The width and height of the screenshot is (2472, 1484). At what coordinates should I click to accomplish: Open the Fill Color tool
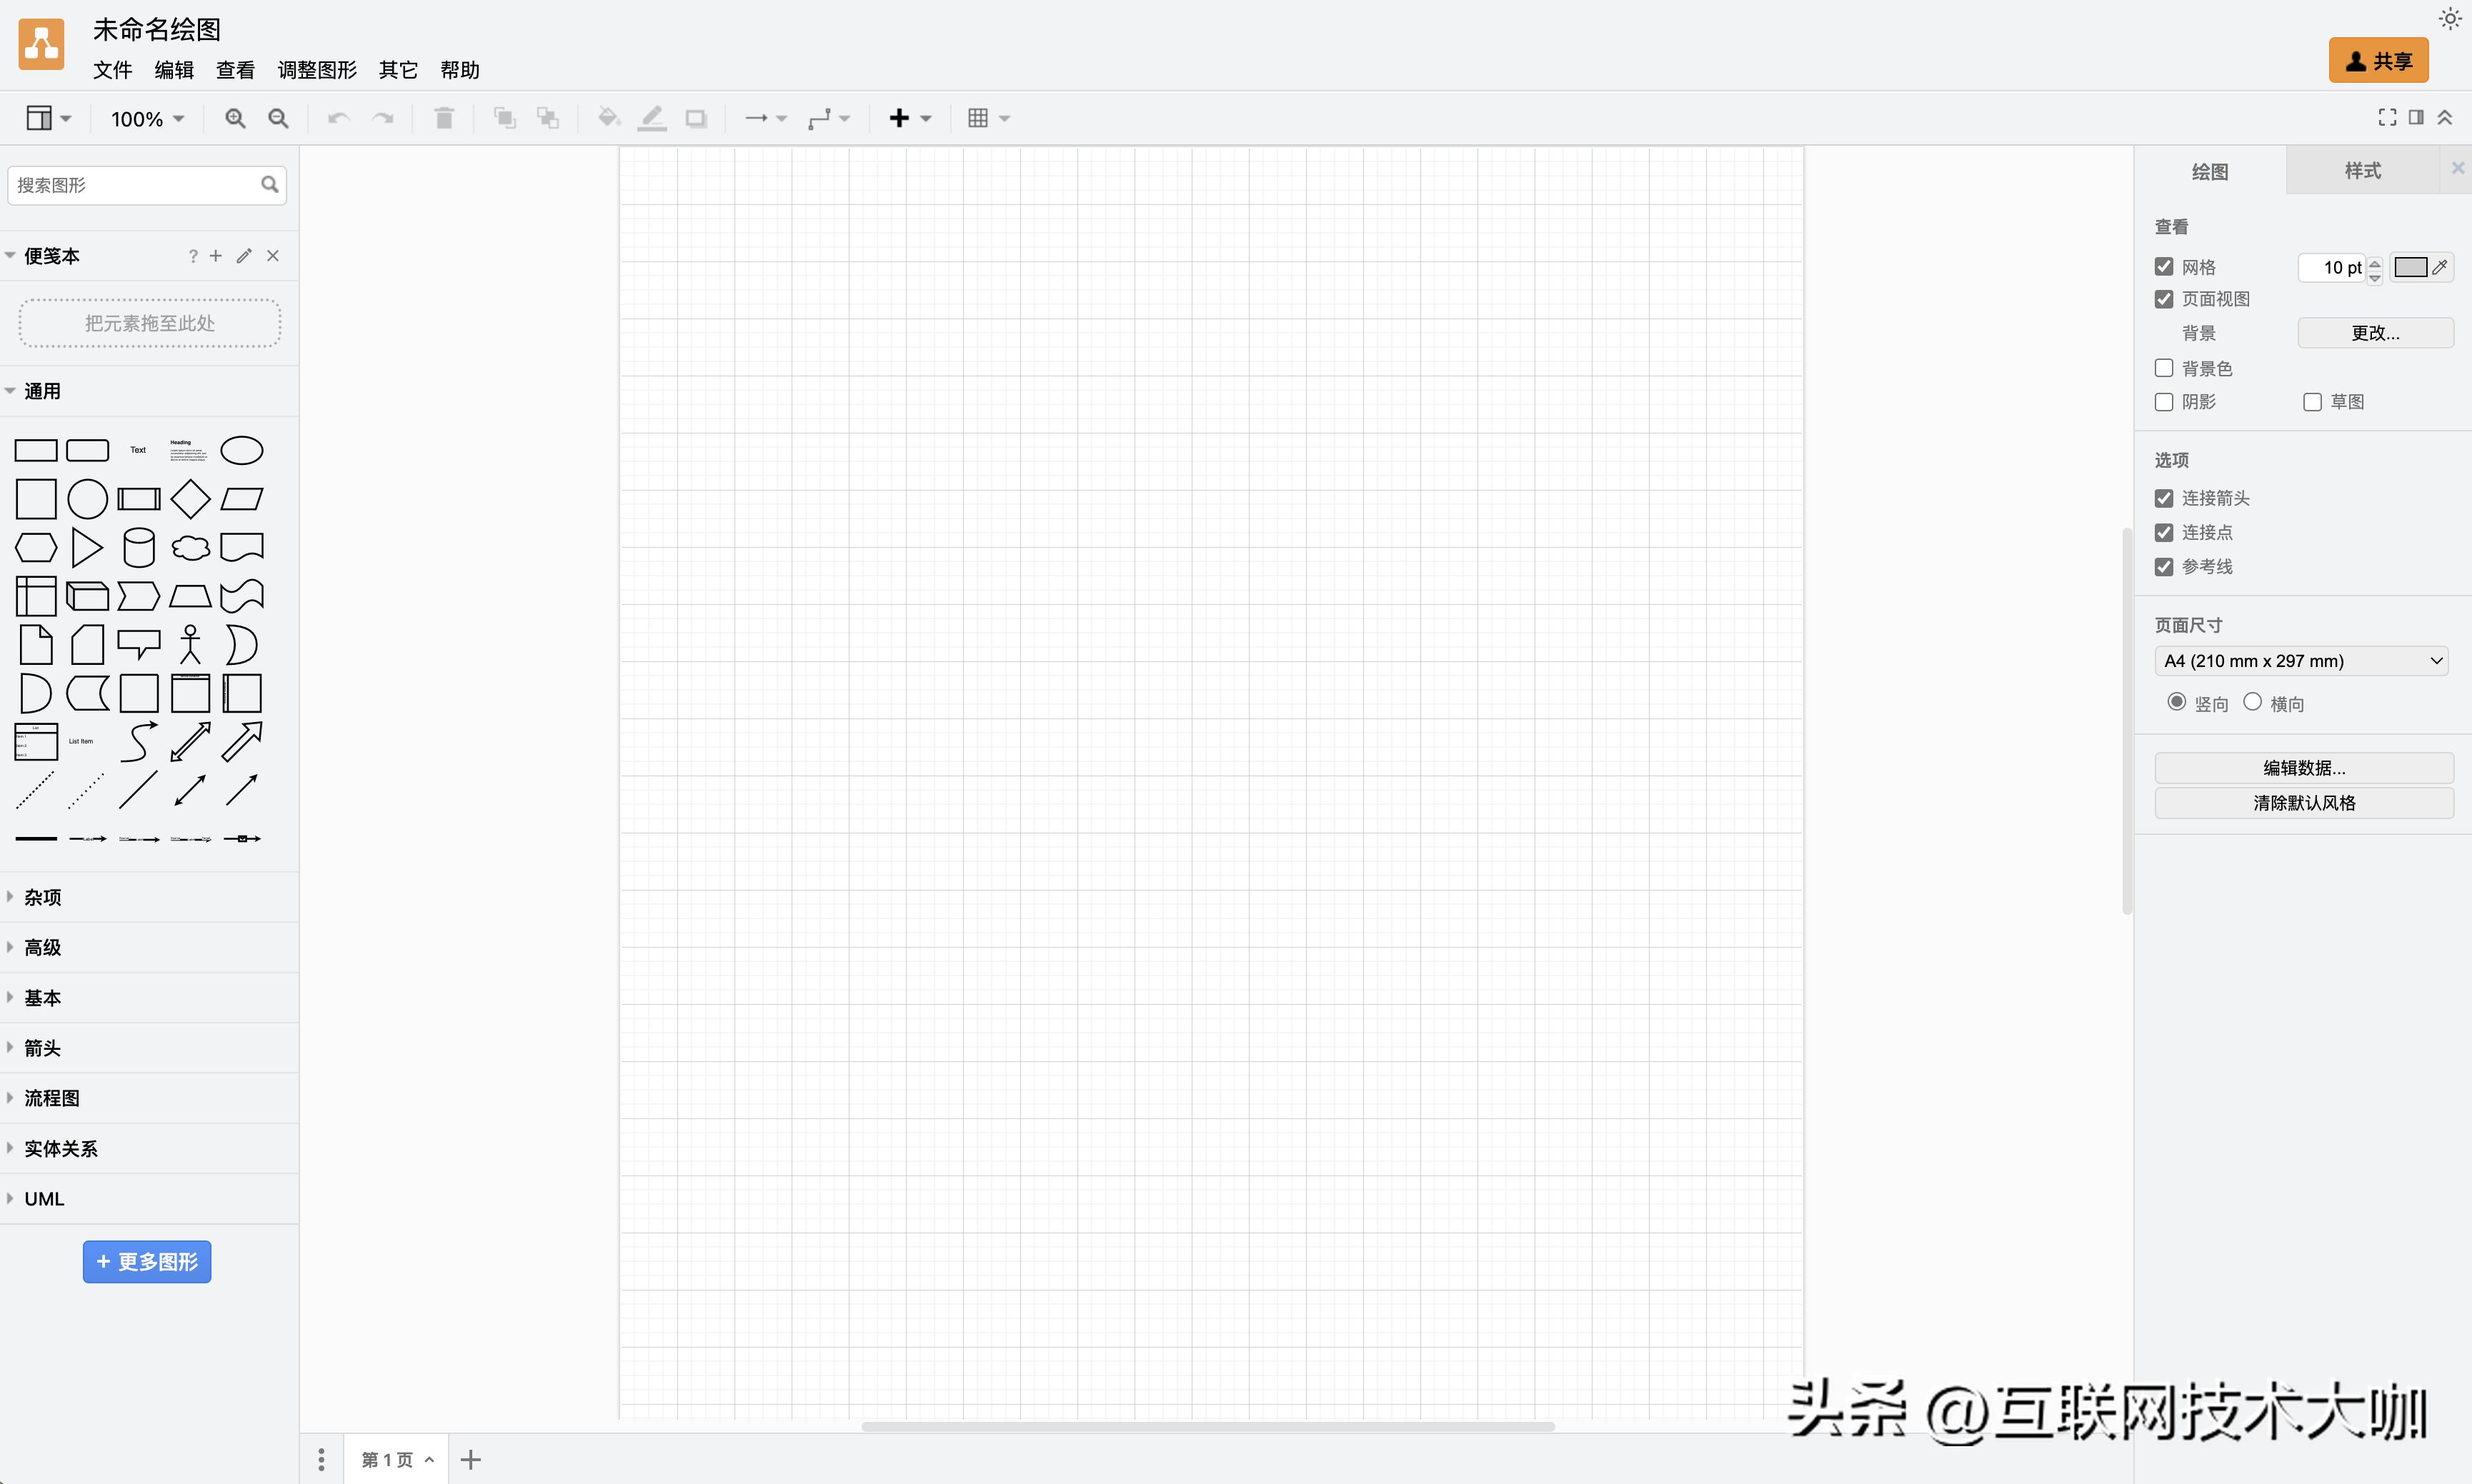coord(607,117)
